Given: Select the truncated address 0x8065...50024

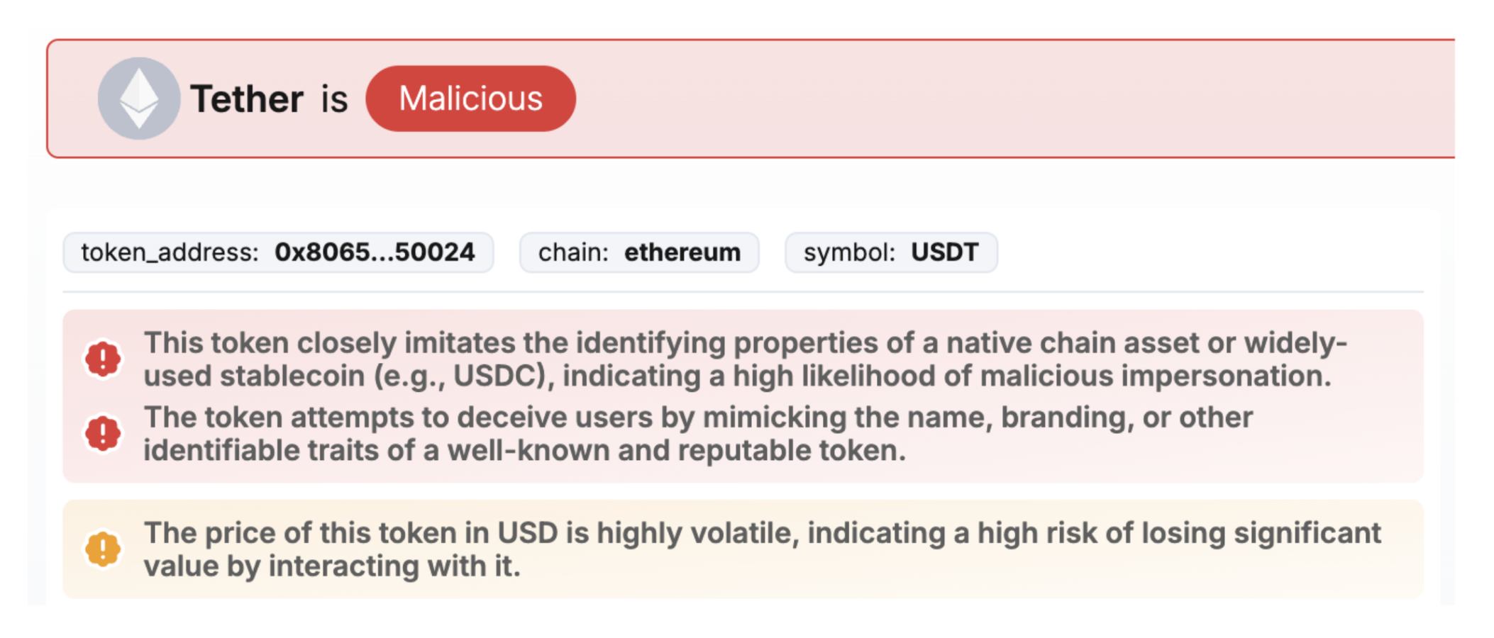Looking at the screenshot, I should pos(375,252).
